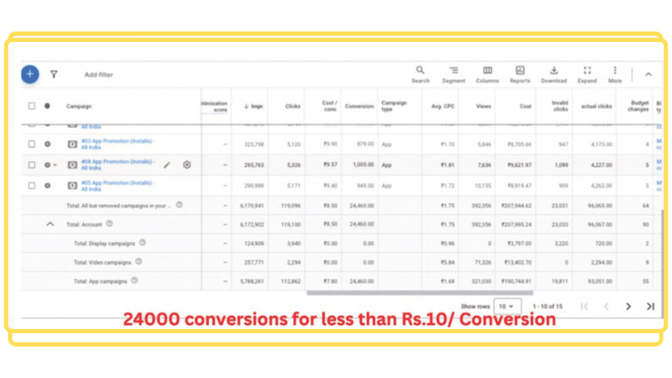Screen dimensions: 672x378
Task: Open the Reports icon
Action: [x=520, y=74]
